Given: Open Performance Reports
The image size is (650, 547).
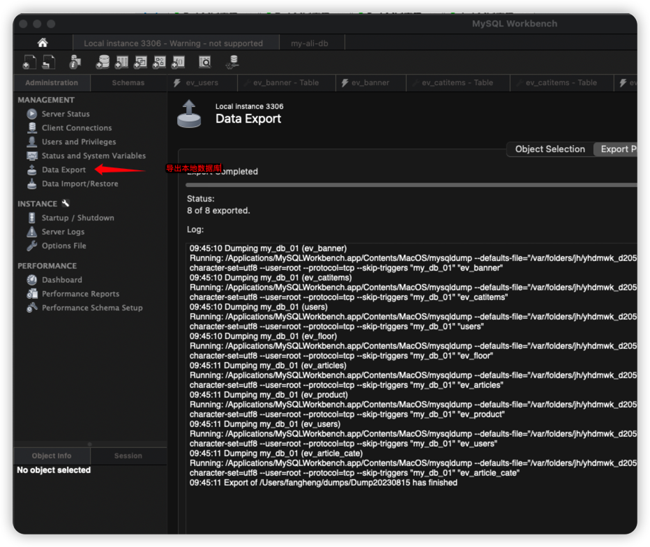Looking at the screenshot, I should coord(80,294).
